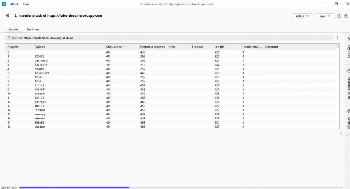Select the row with payload letmein

click(x=171, y=119)
